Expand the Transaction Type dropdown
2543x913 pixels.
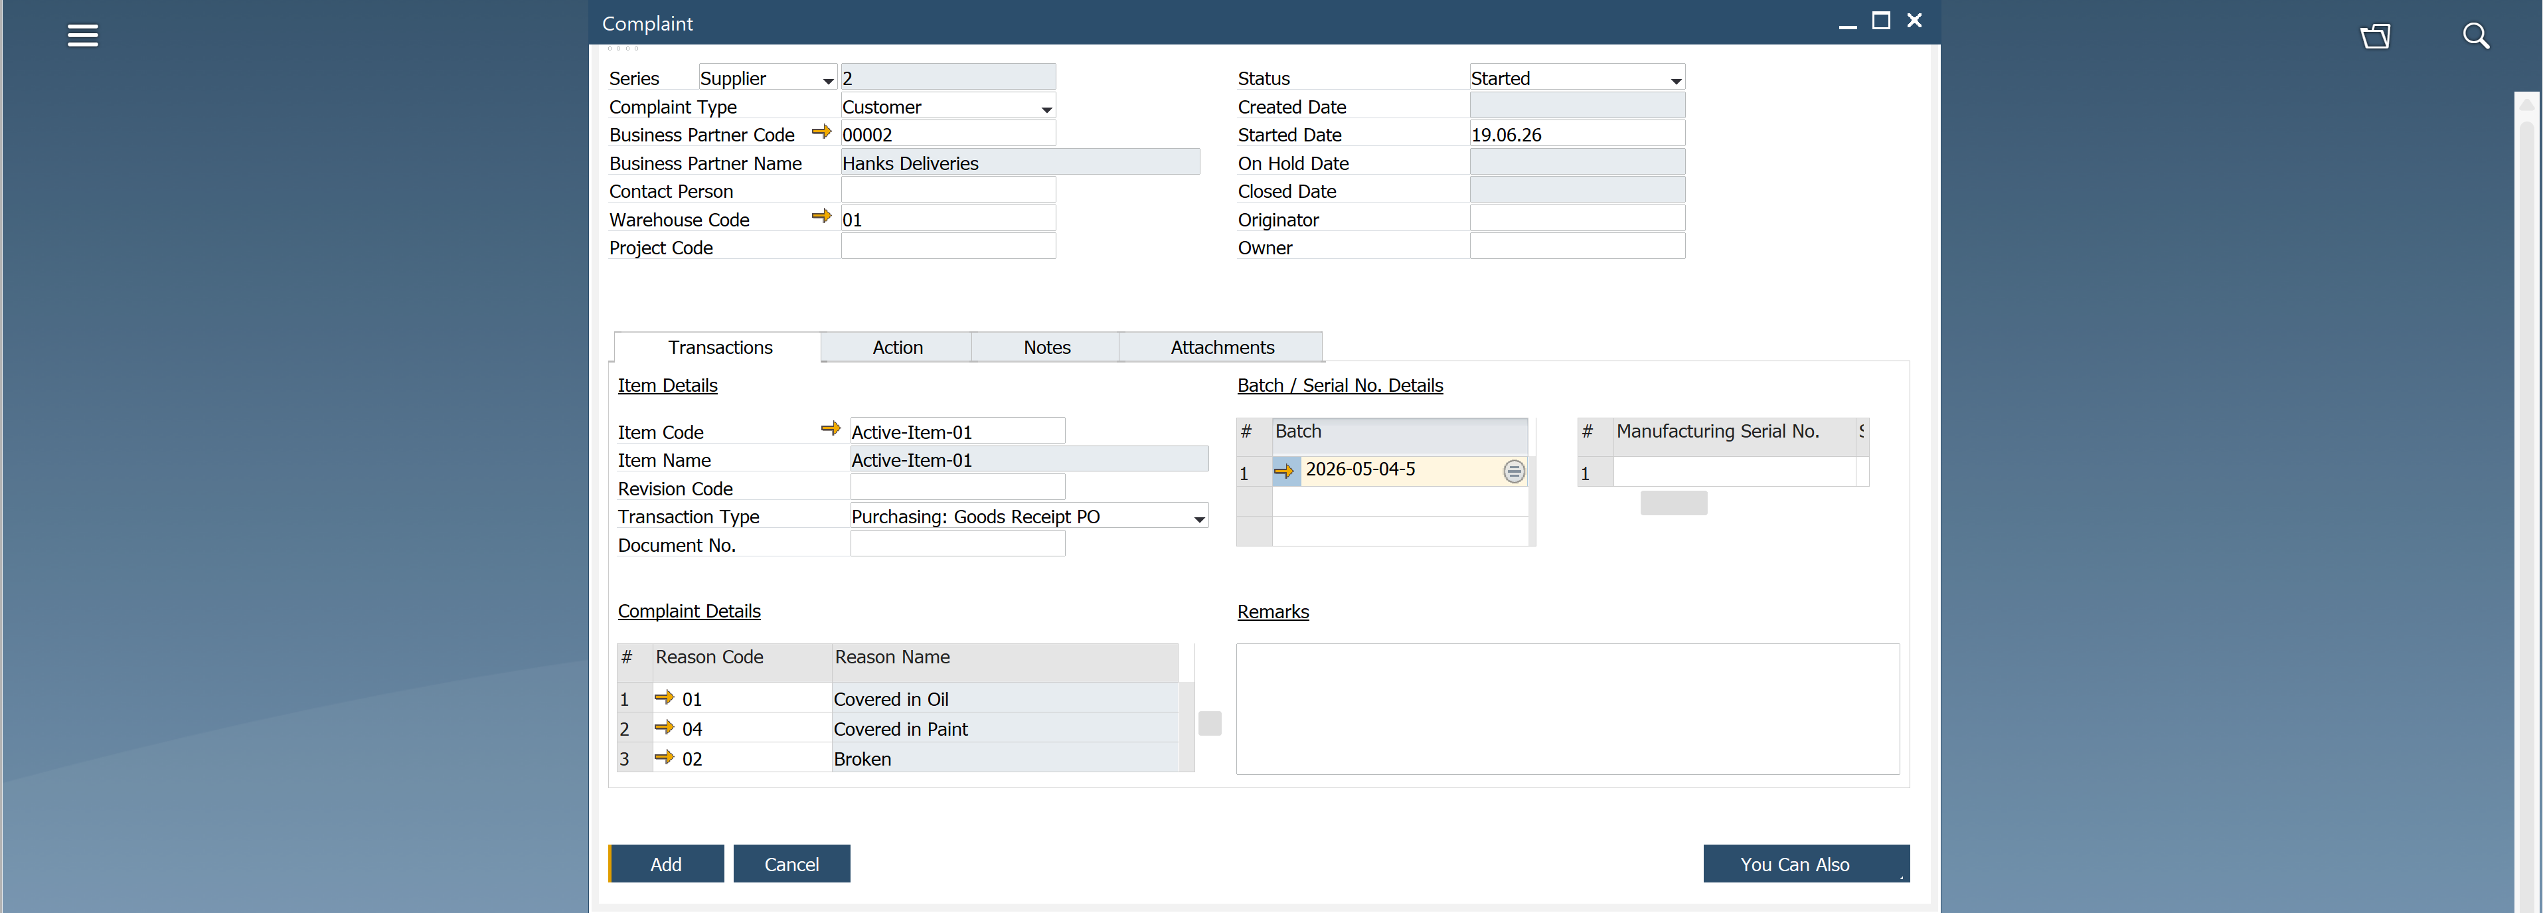click(x=1198, y=518)
